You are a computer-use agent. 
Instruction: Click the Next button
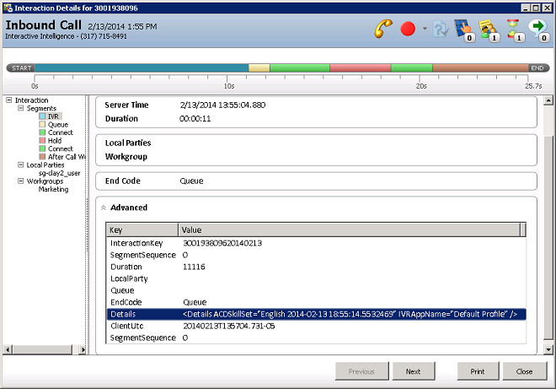pos(413,371)
